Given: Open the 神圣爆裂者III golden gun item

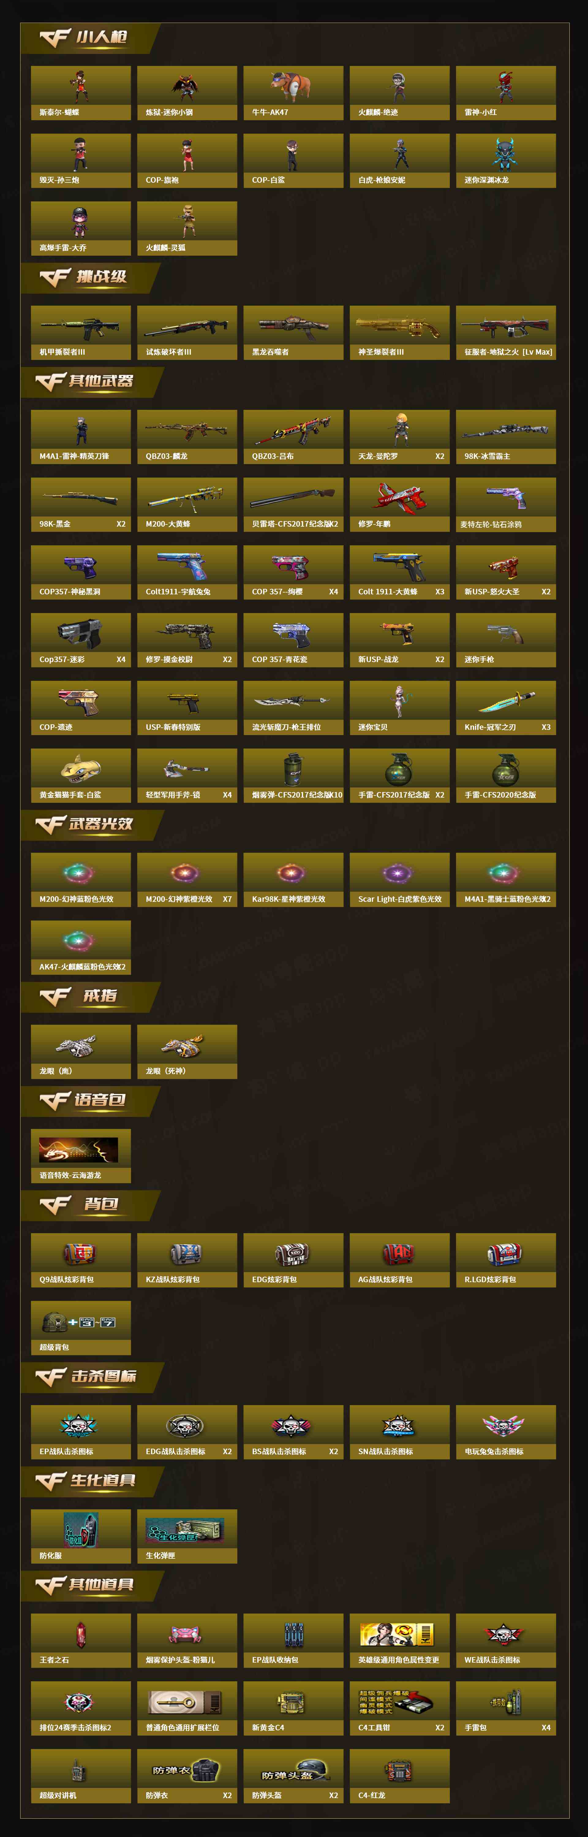Looking at the screenshot, I should pos(399,332).
